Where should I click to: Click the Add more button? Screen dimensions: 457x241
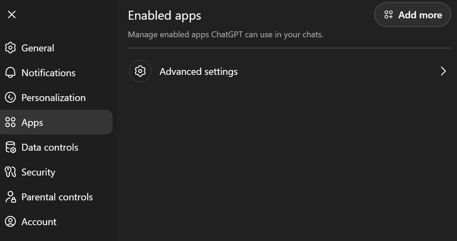412,15
